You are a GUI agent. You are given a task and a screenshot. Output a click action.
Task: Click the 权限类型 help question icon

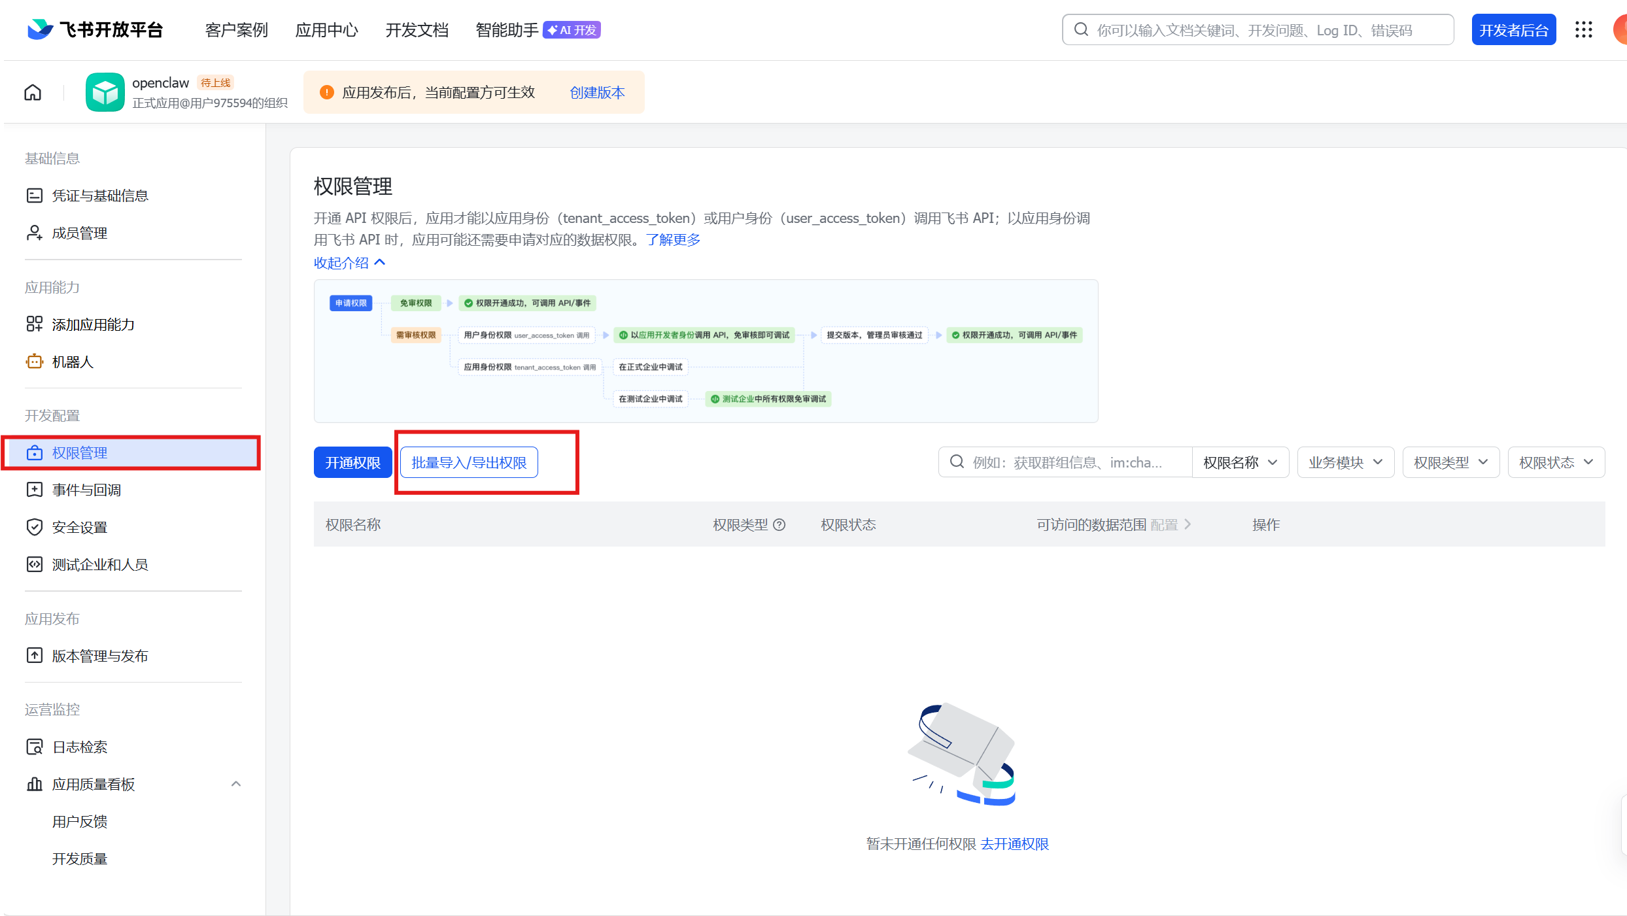pos(779,524)
